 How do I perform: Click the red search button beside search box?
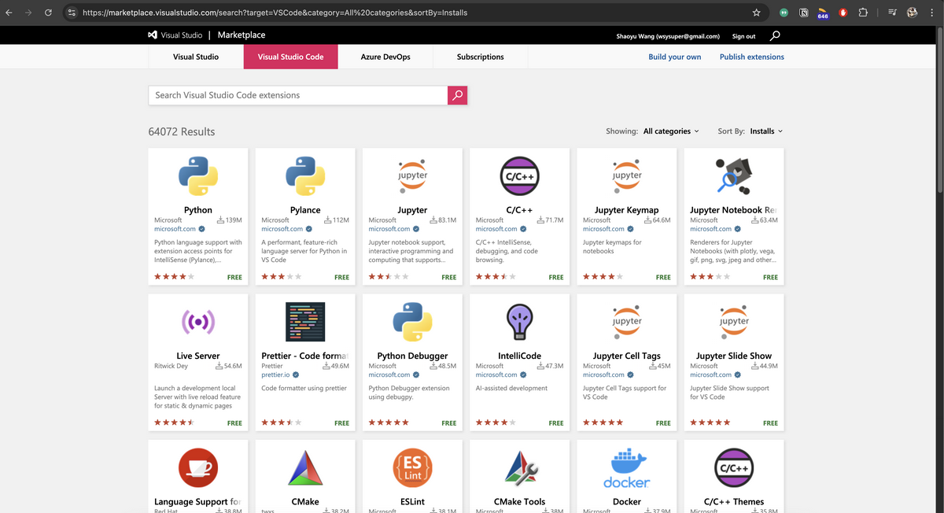(457, 95)
